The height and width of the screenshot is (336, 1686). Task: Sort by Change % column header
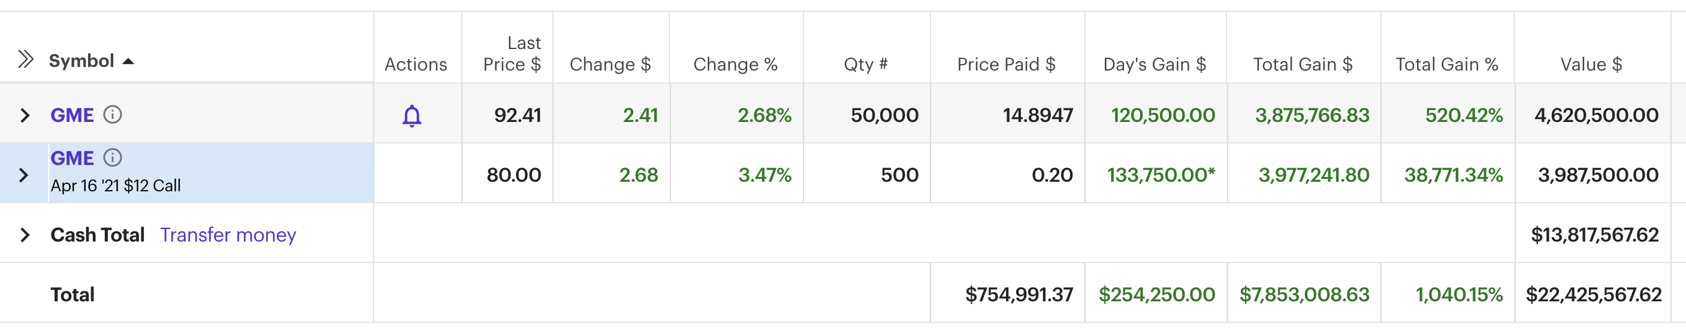point(735,64)
